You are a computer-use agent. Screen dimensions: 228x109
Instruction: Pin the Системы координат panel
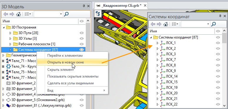[x=220, y=16]
